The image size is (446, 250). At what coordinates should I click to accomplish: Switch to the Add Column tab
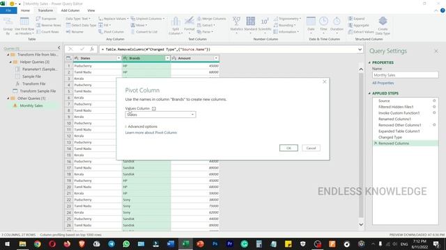click(x=70, y=10)
